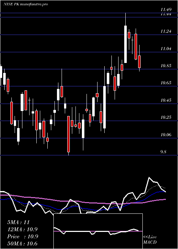Click the 11.24 price label
Screen dimensions: 178x249
166,31
